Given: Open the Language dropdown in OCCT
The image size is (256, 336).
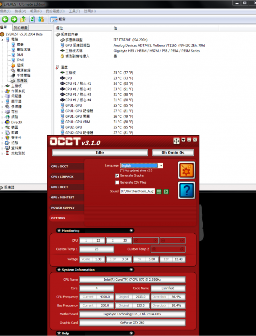Looking at the screenshot, I should (x=161, y=166).
